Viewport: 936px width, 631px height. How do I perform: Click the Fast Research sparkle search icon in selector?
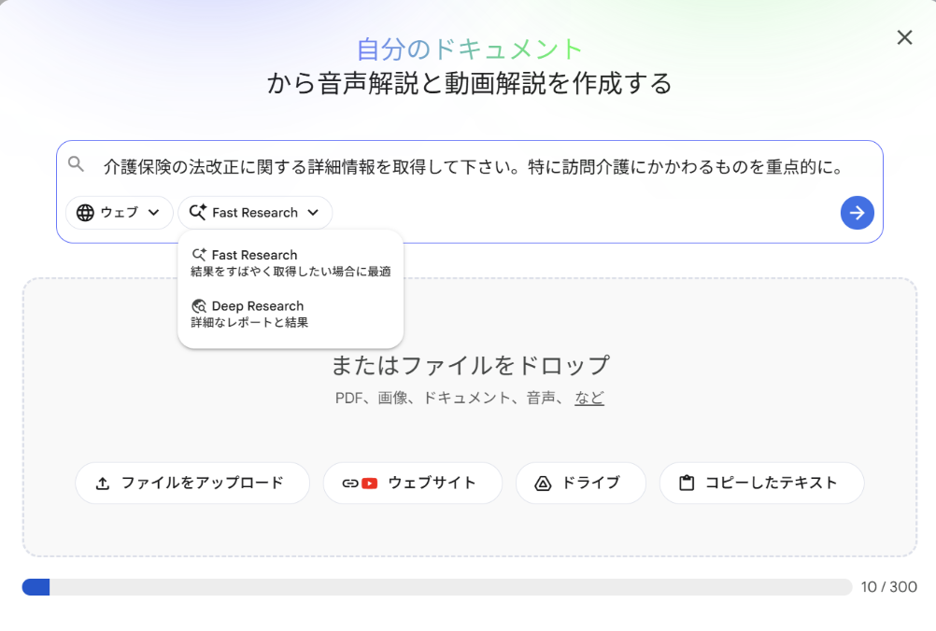(x=198, y=212)
